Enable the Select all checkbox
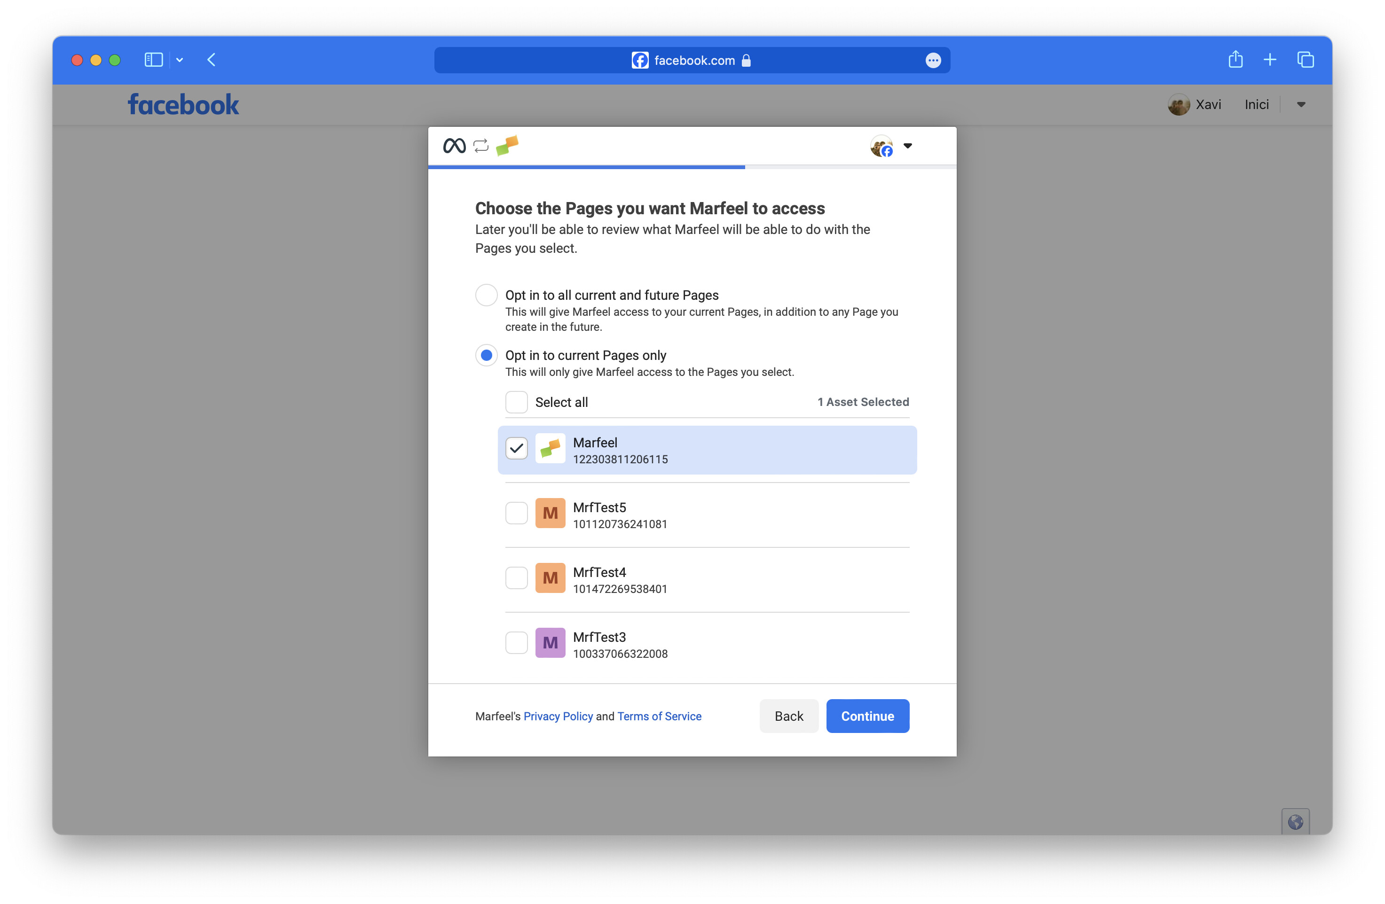Screen dimensions: 1385x904 [x=516, y=402]
